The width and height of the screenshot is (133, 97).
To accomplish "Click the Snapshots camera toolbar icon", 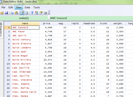I will click(x=45, y=13).
